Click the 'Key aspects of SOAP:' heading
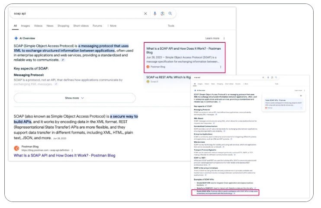This screenshot has width=321, height=208. pyautogui.click(x=31, y=69)
